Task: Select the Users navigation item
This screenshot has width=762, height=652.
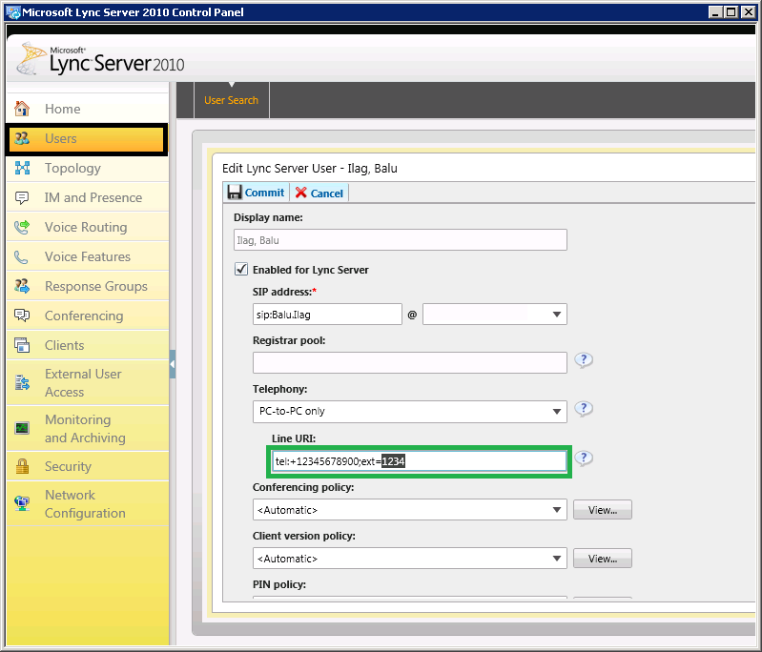Action: point(87,139)
